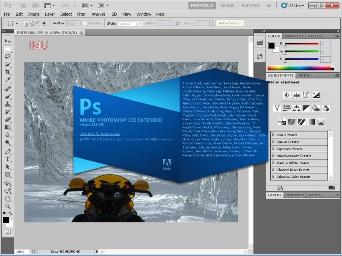342x256 pixels.
Task: Add a Curves adjustment
Action: tap(307, 95)
